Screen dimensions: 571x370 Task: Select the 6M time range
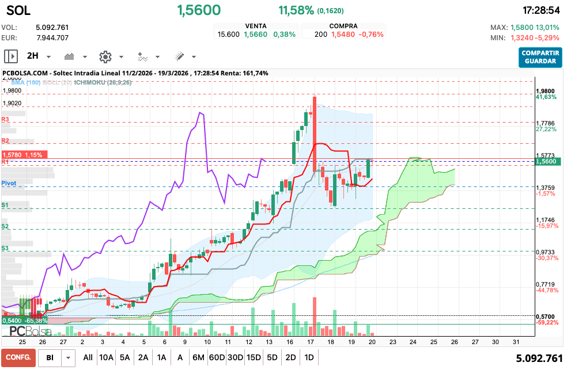coord(198,358)
